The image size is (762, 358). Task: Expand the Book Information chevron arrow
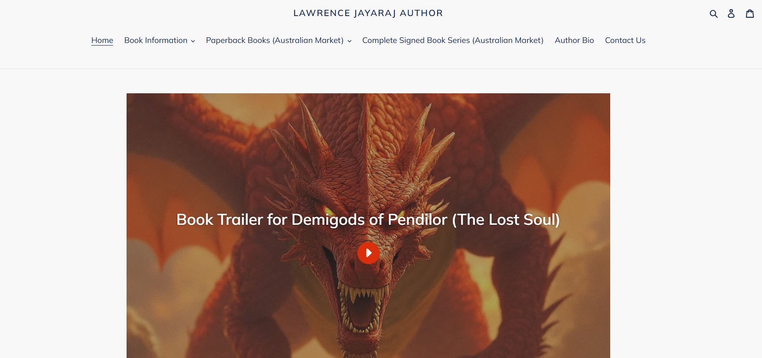click(193, 41)
